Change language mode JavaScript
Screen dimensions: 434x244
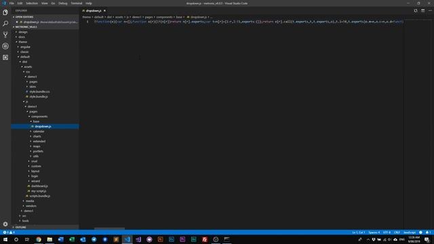point(410,232)
